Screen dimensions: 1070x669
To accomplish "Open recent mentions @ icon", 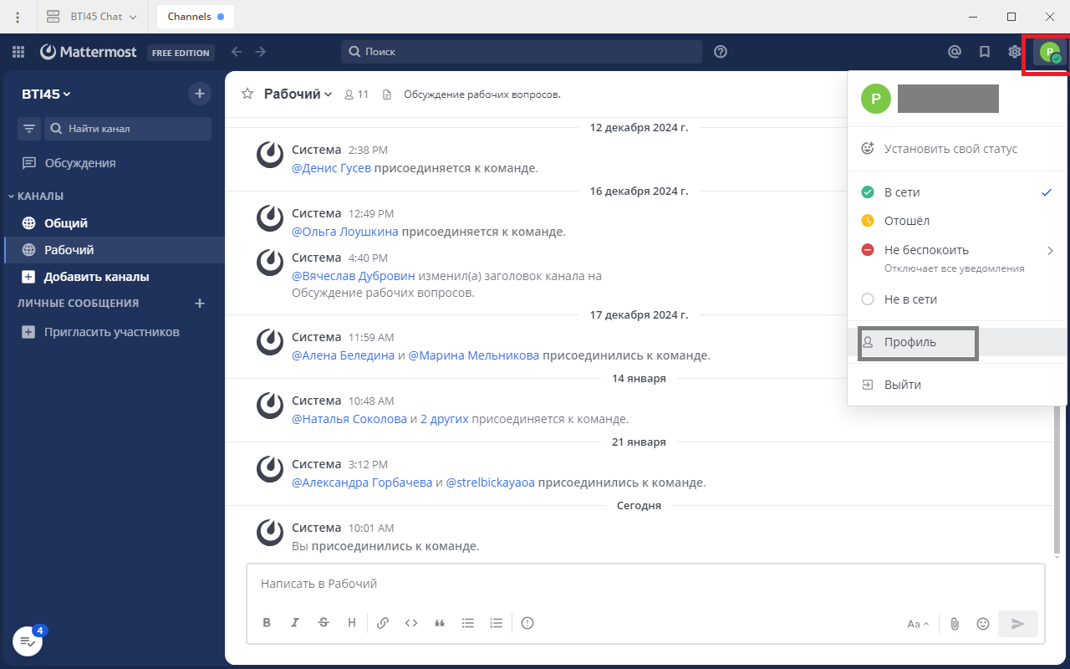I will pyautogui.click(x=954, y=52).
